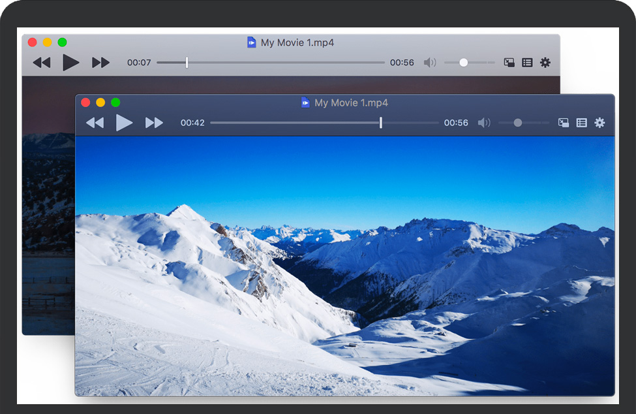
Task: Click the back player volume slider knob
Action: coord(464,63)
